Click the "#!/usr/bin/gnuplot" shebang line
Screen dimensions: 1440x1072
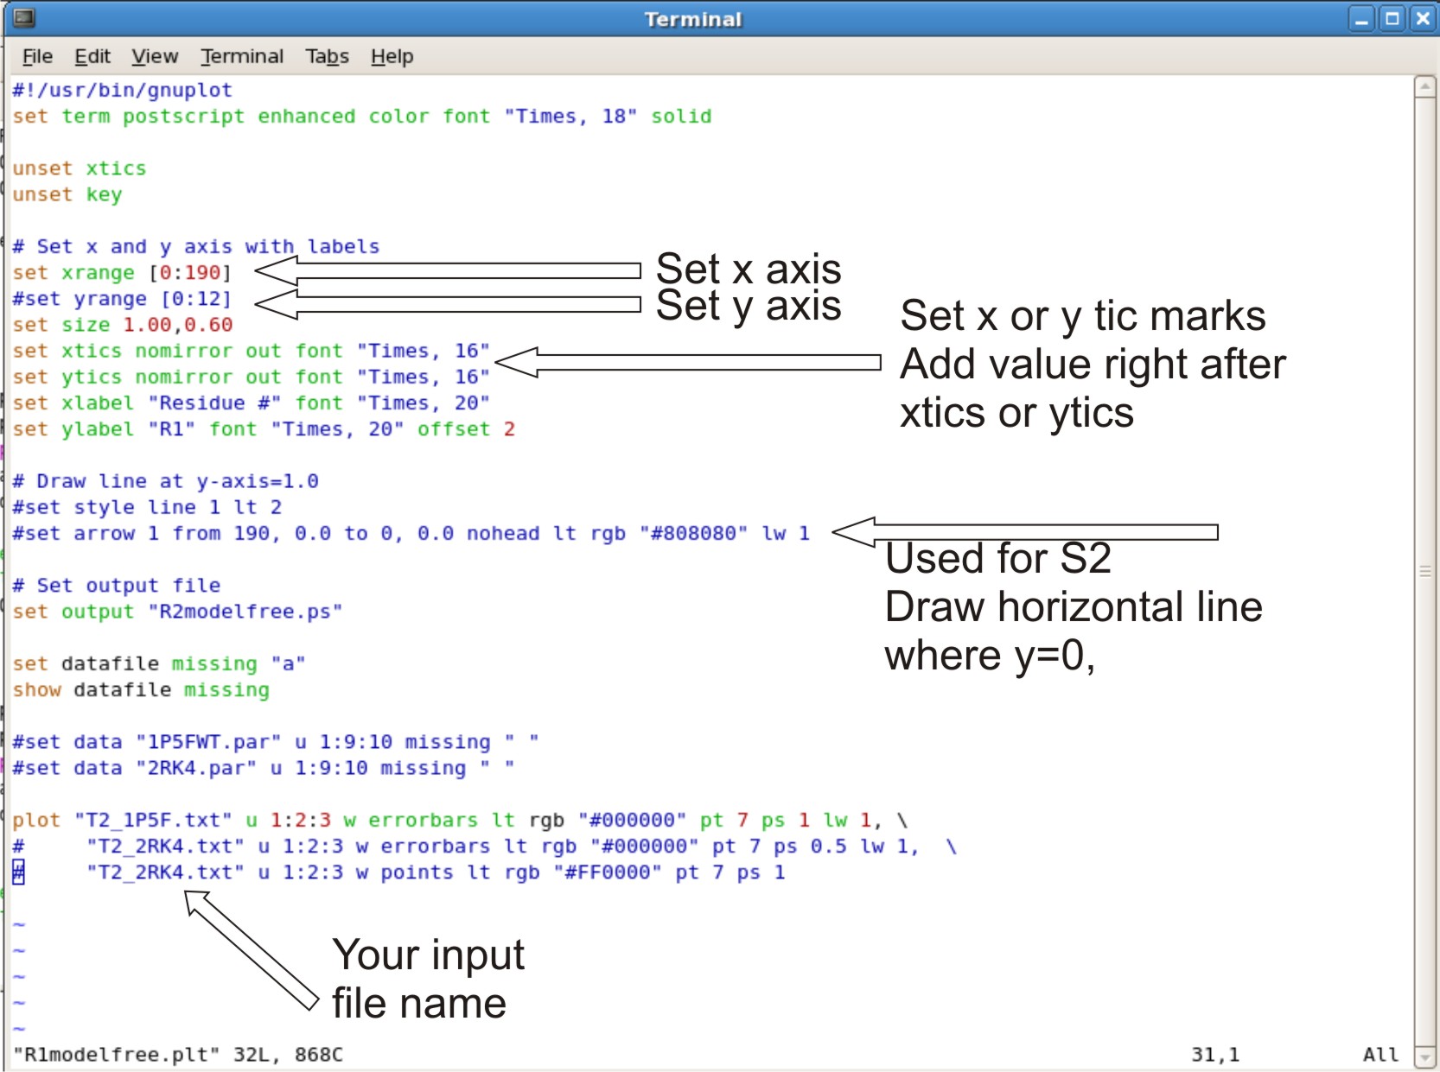[x=122, y=91]
